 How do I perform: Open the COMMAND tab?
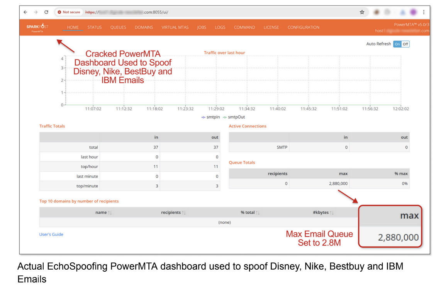(x=244, y=27)
